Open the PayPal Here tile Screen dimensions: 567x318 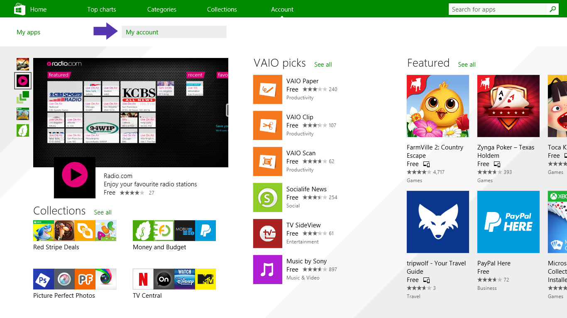(x=508, y=222)
